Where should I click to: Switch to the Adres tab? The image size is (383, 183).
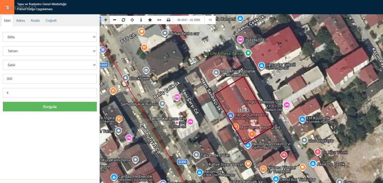[x=21, y=21]
